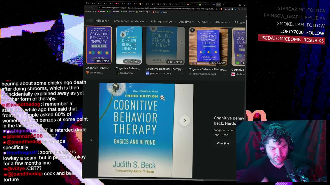
Task: Visit the superbooks.com.pk source link
Action: point(202,74)
